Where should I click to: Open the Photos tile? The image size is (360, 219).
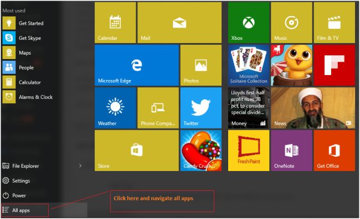201,65
